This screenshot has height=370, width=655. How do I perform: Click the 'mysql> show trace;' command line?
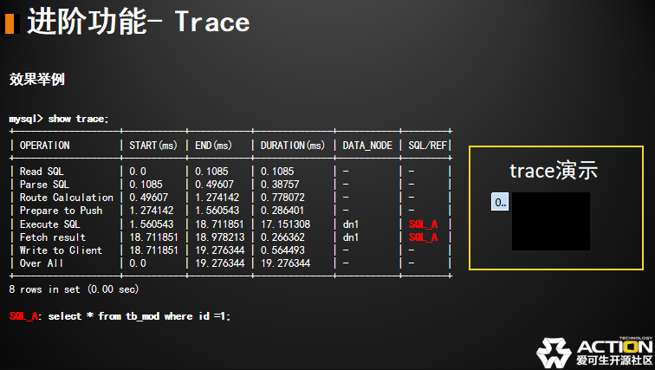[59, 119]
